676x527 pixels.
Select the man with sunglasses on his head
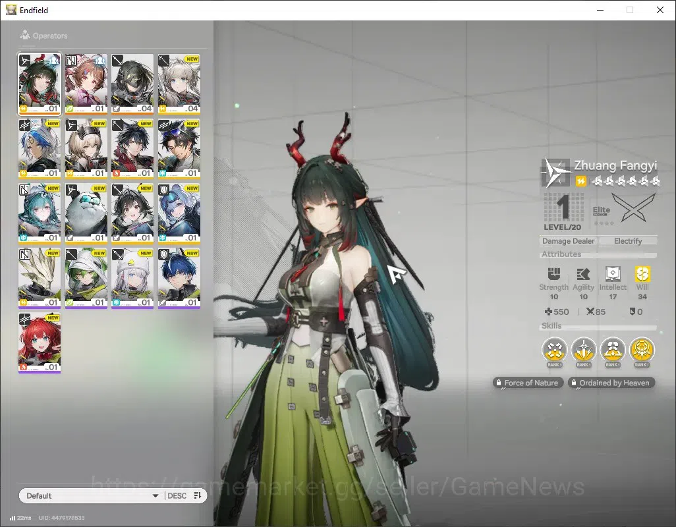click(179, 149)
